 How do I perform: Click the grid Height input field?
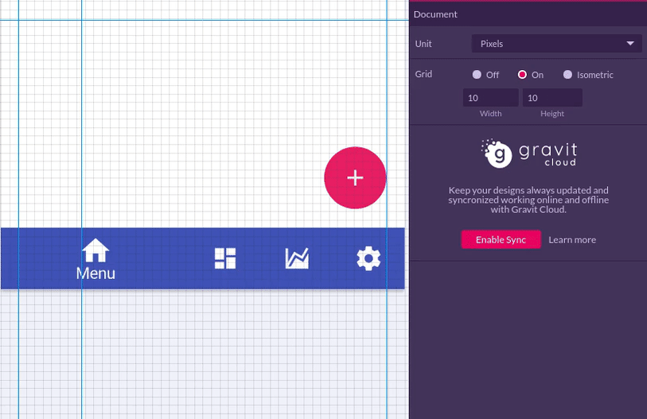552,98
